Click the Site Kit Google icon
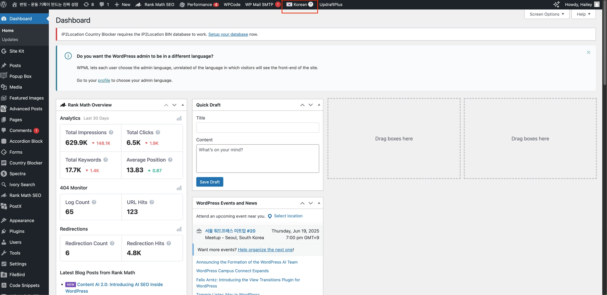The width and height of the screenshot is (607, 295). pyautogui.click(x=4, y=51)
